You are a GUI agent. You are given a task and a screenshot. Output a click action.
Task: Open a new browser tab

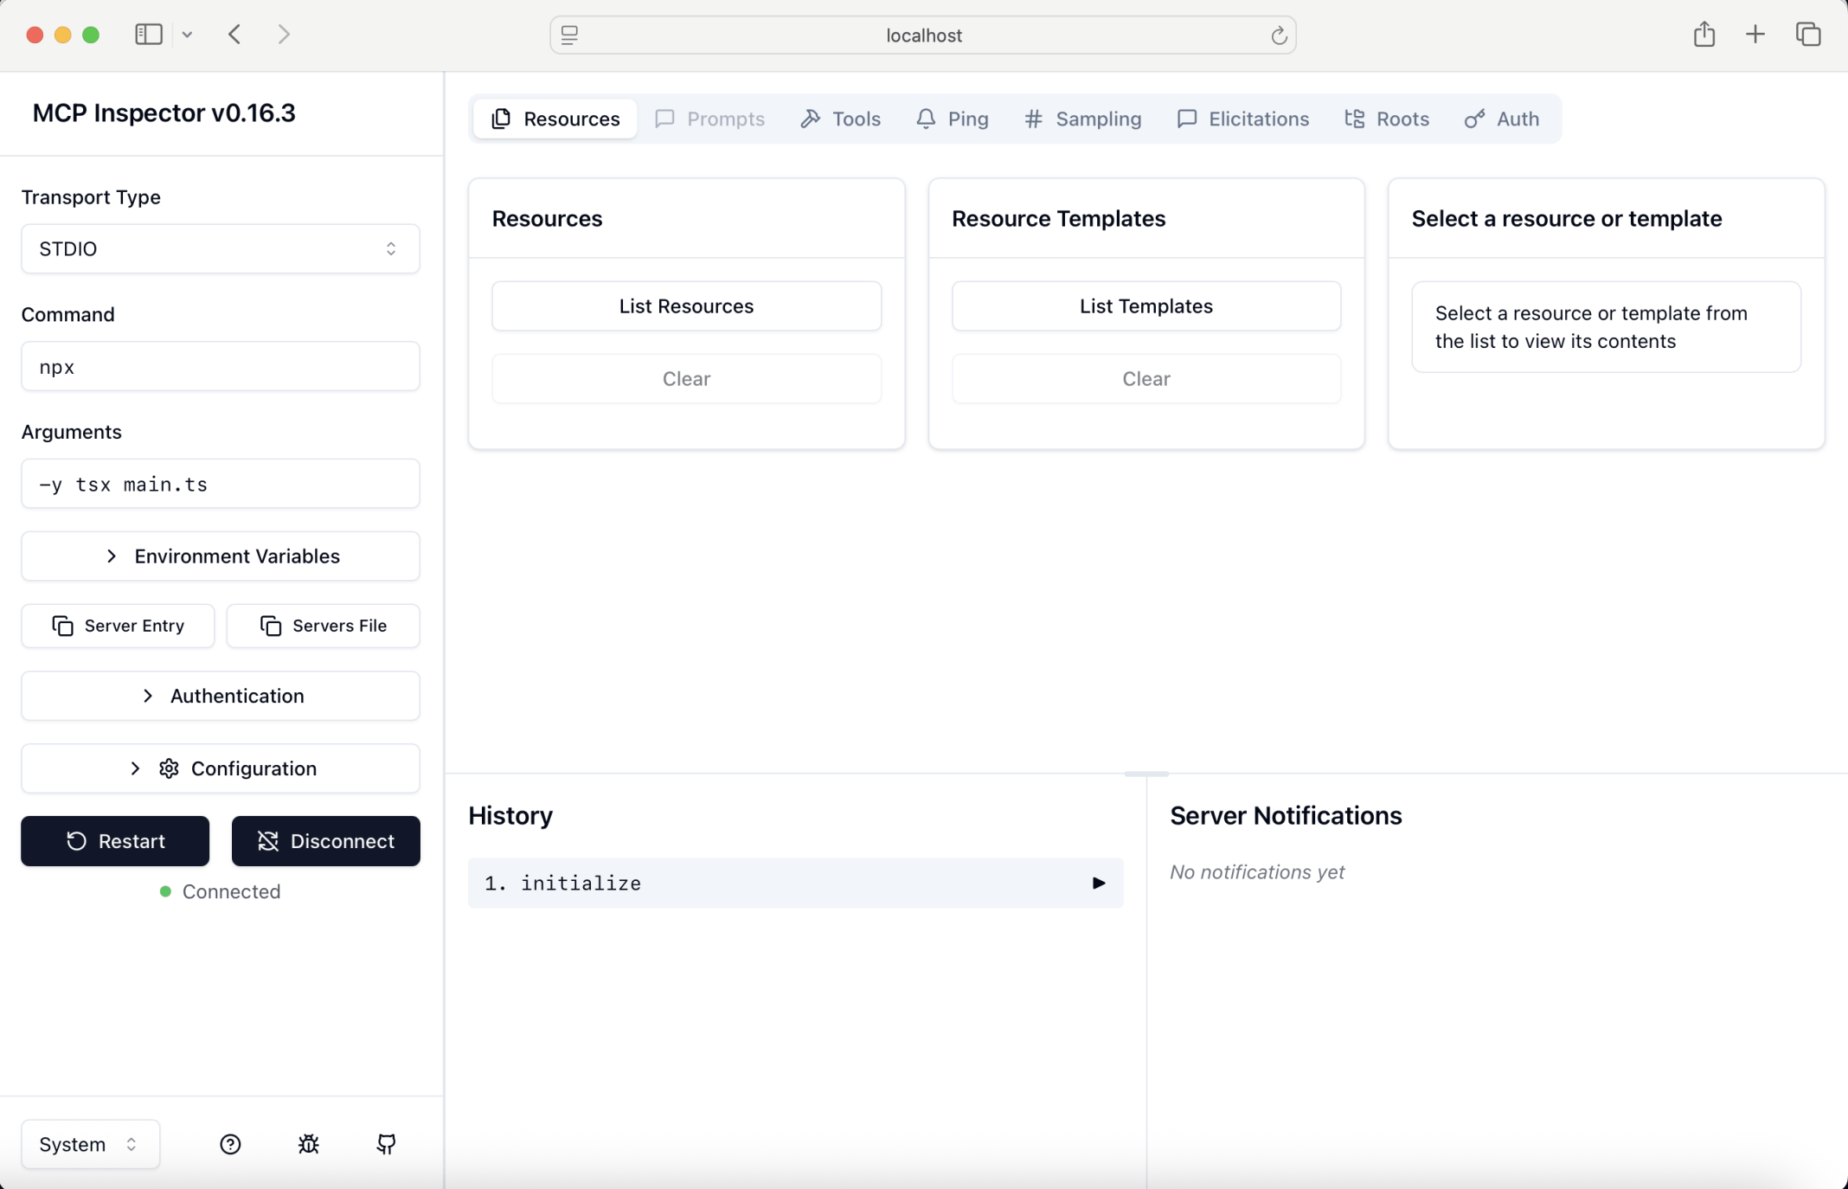[1755, 35]
